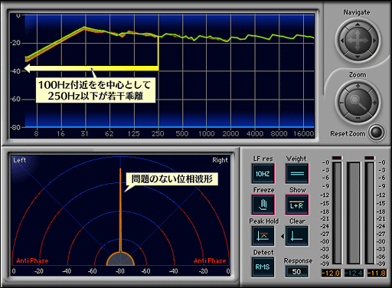Screen dimensions: 392x288
Task: Switch the Show L+R display mode
Action: click(296, 205)
